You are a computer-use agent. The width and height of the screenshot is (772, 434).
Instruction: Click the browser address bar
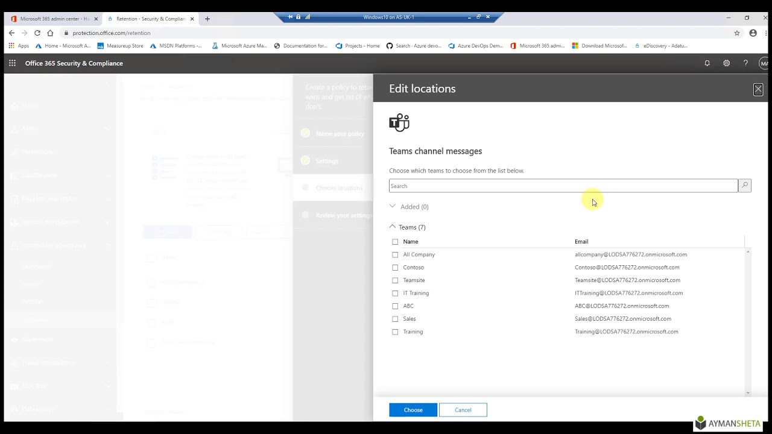(x=395, y=33)
